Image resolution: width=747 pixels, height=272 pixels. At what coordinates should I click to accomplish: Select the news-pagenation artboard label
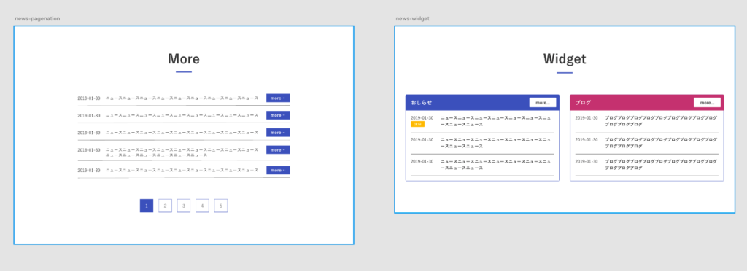(x=37, y=18)
